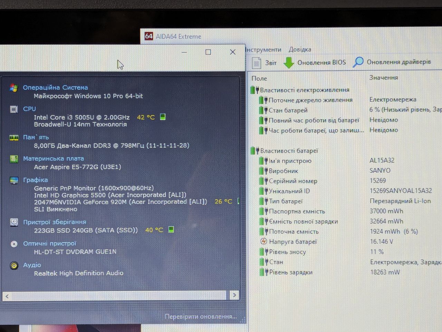Image resolution: width=442 pixels, height=332 pixels.
Task: Click the disc icon beside Оптичні пристрої
Action: (14, 244)
